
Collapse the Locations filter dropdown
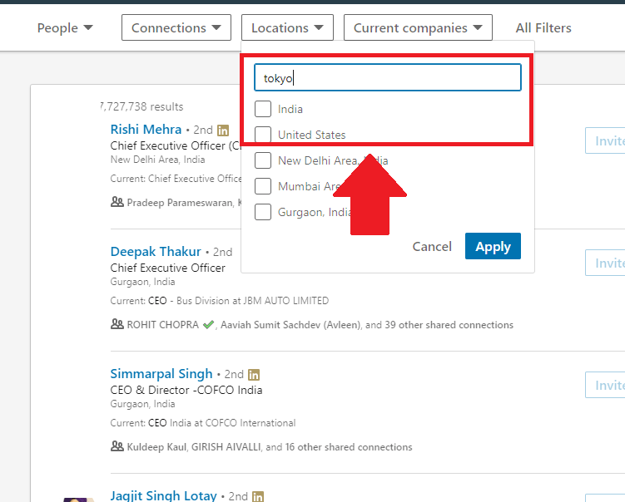tap(287, 27)
